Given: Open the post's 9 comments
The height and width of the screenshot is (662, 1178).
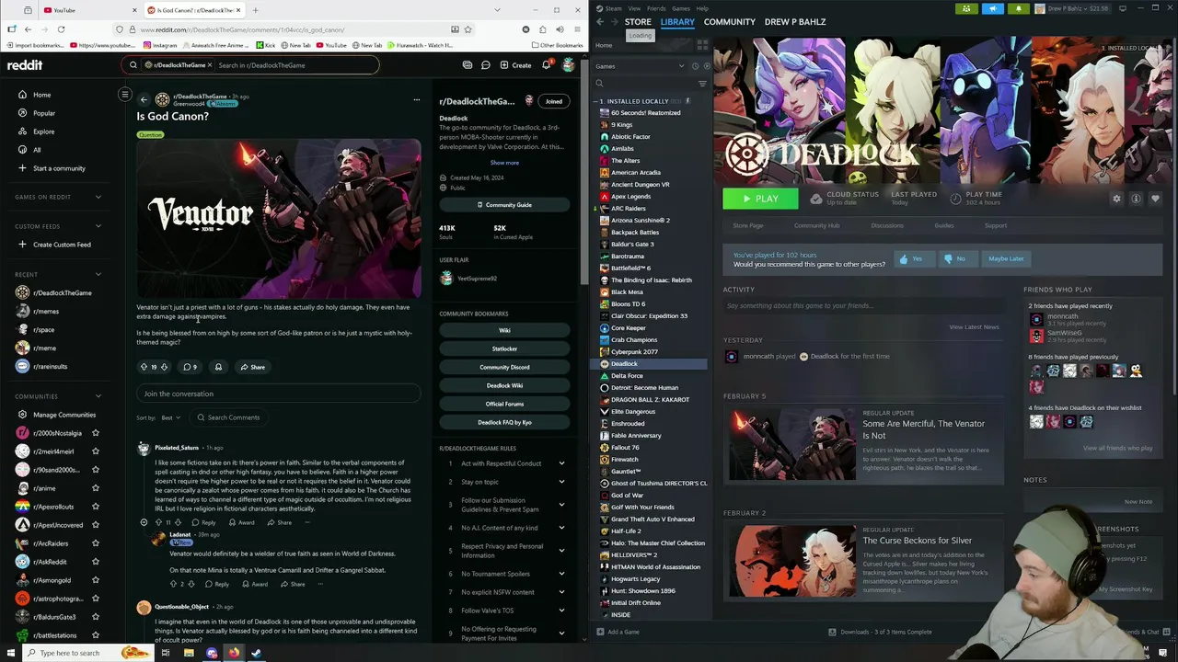Looking at the screenshot, I should (x=191, y=367).
